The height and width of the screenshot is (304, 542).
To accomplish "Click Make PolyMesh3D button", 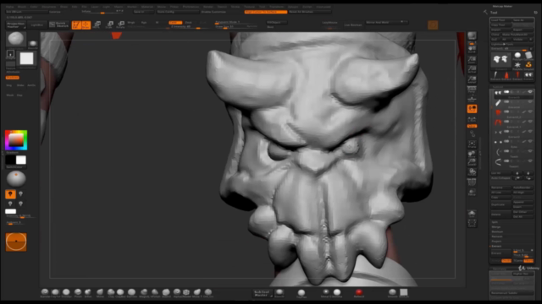I will (517, 35).
